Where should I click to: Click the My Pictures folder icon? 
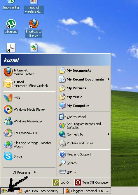click(x=62, y=88)
